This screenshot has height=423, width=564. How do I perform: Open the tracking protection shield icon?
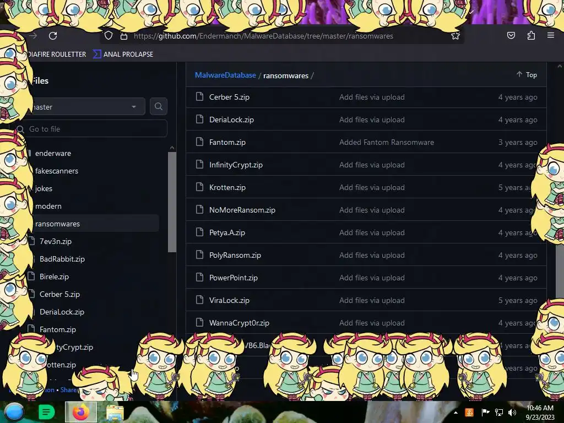(x=109, y=36)
